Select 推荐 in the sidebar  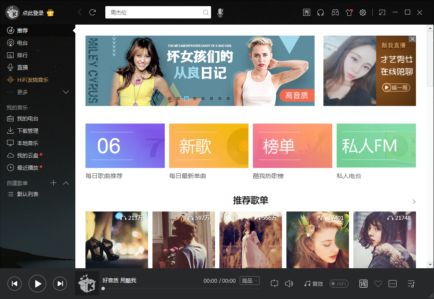click(37, 30)
